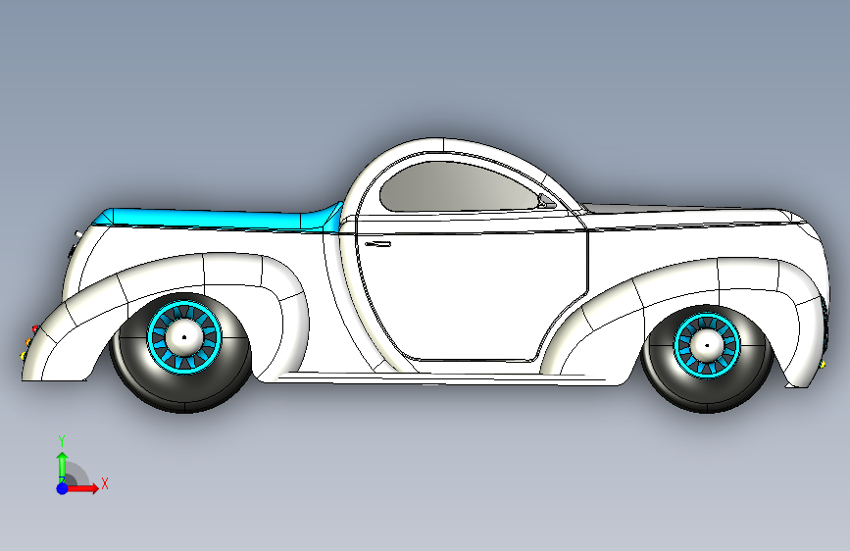Select the orange tail light

pos(28,342)
